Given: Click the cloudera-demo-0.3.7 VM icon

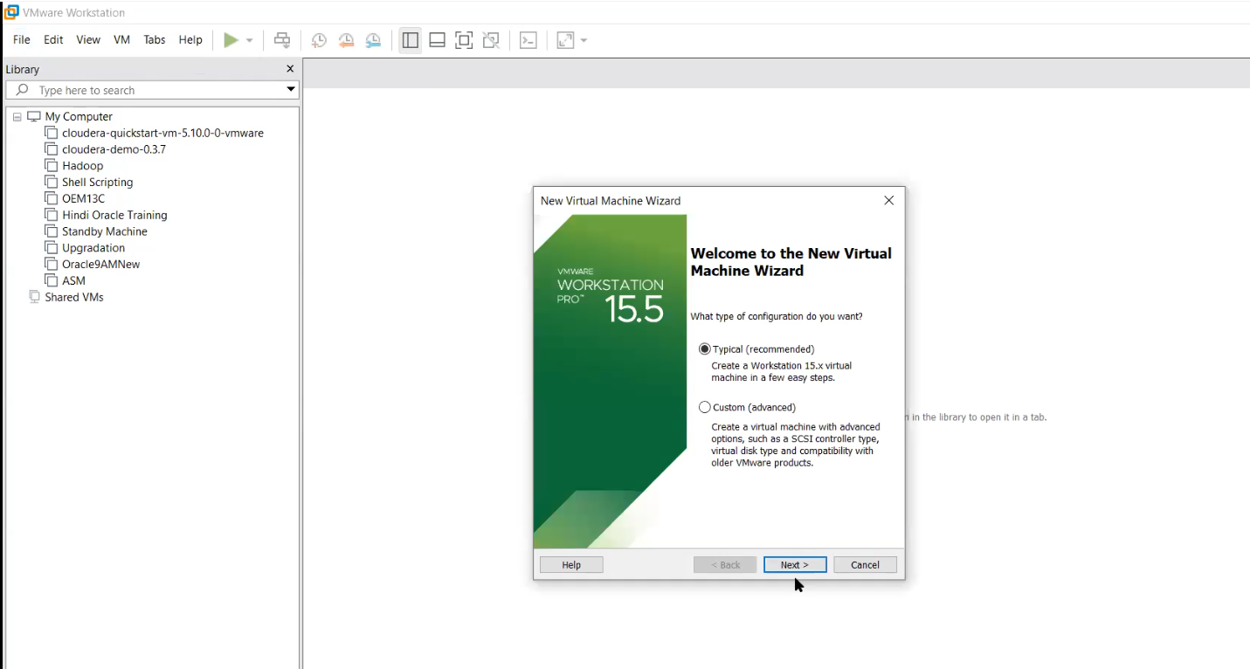Looking at the screenshot, I should [52, 149].
